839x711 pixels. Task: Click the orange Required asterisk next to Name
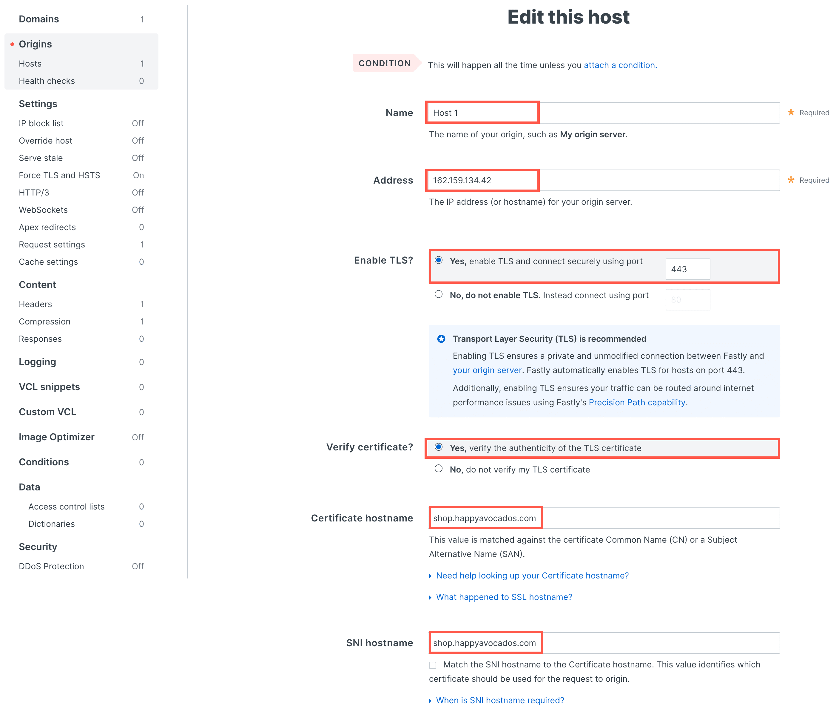(x=791, y=113)
